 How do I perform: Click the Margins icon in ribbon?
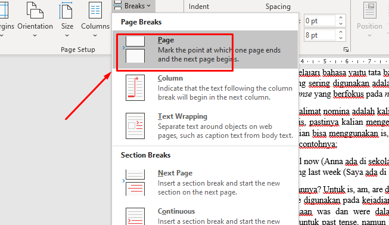click(x=4, y=10)
